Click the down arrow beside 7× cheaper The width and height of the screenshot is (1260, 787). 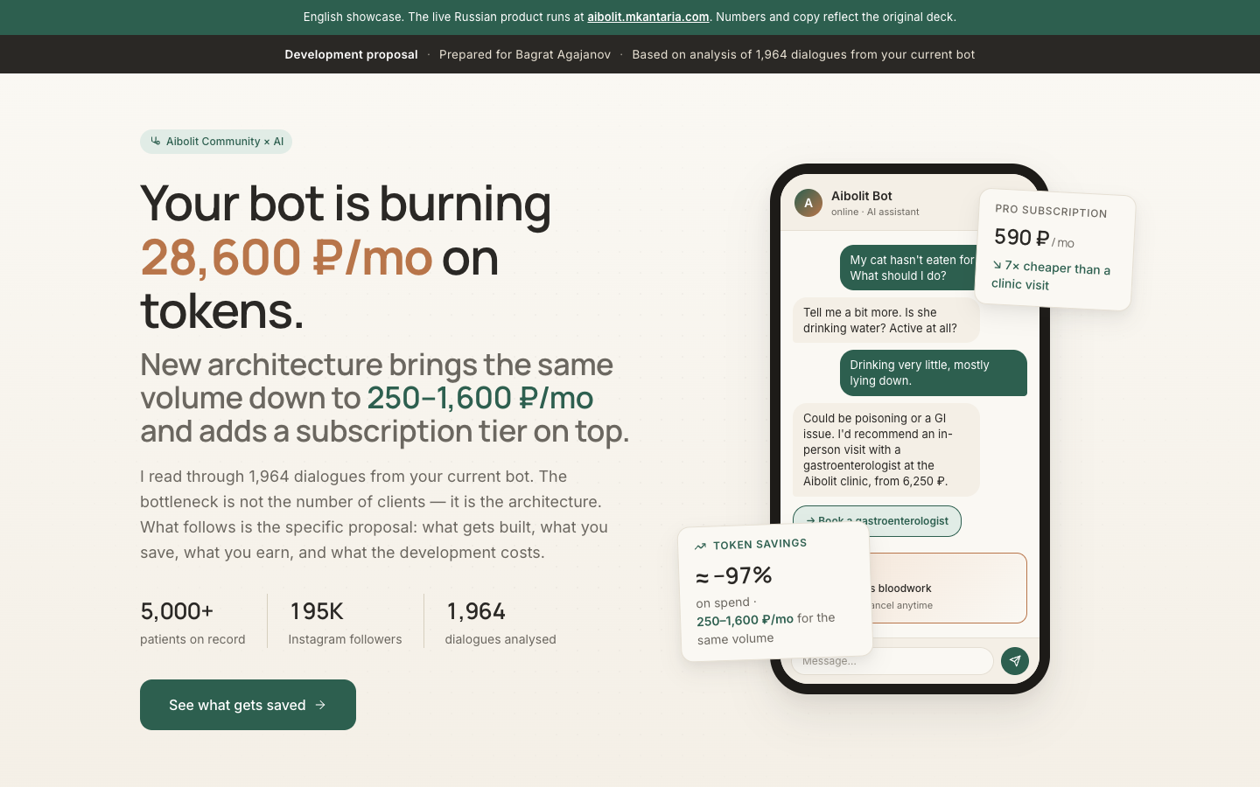click(997, 264)
